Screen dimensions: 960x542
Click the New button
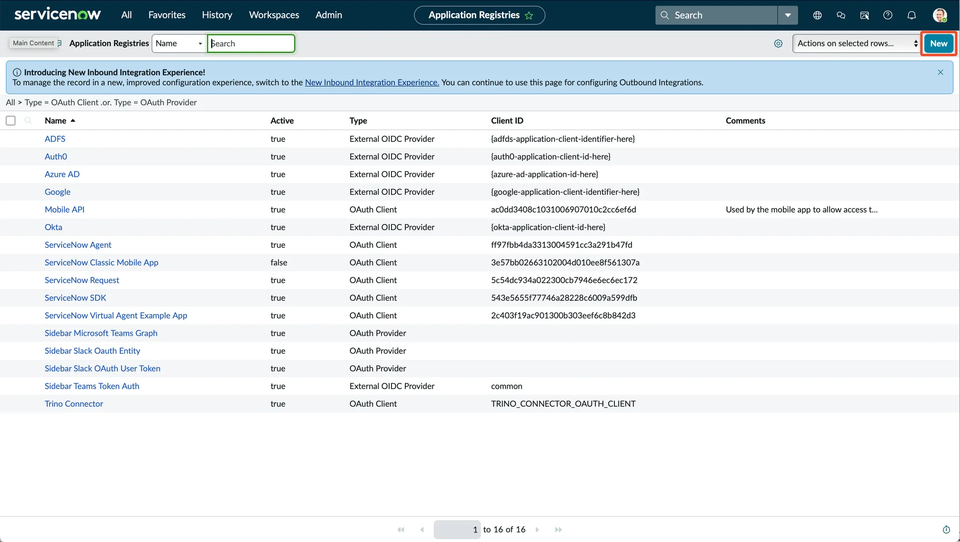[938, 44]
